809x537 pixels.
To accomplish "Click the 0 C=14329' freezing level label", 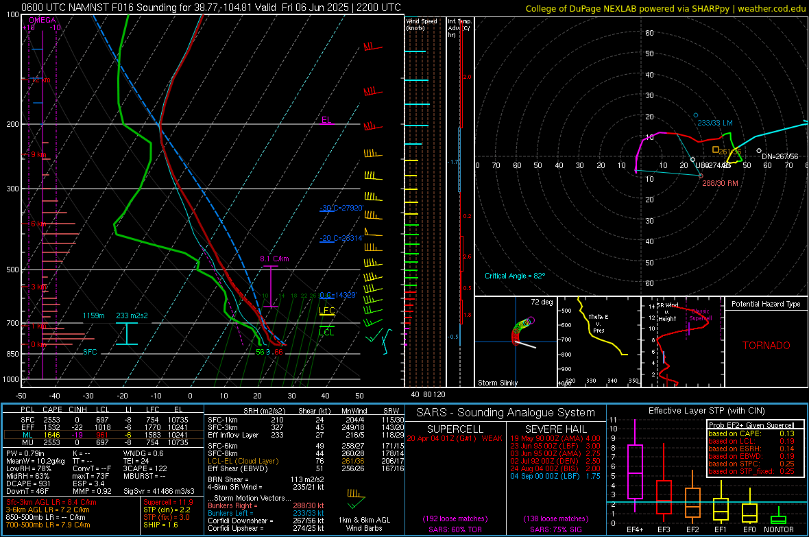I will 338,296.
